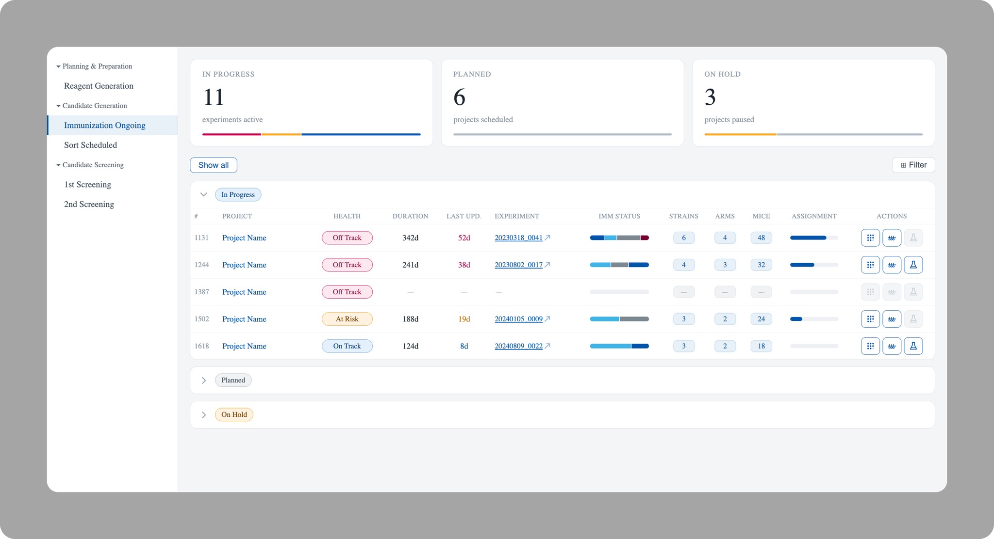
Task: Click flask icon in row 1618
Action: pyautogui.click(x=913, y=346)
